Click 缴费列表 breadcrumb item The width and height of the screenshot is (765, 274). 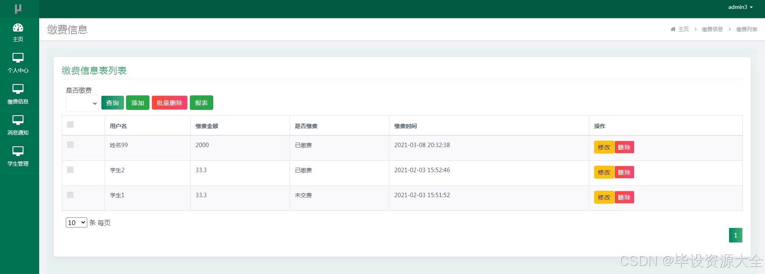pos(747,29)
